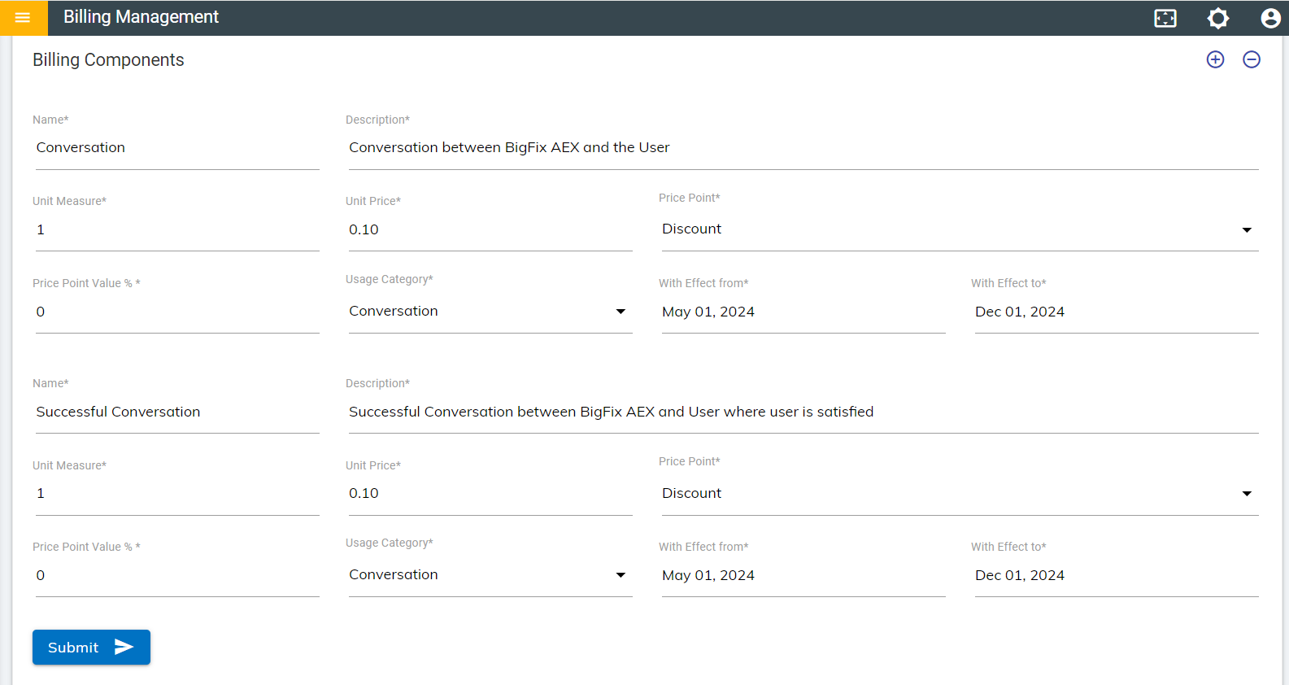Image resolution: width=1289 pixels, height=685 pixels.
Task: Add a billing component with plus icon
Action: [x=1215, y=59]
